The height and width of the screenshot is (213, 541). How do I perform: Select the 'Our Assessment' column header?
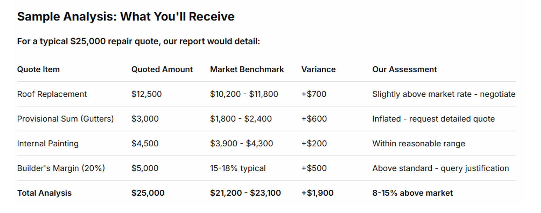click(x=404, y=69)
